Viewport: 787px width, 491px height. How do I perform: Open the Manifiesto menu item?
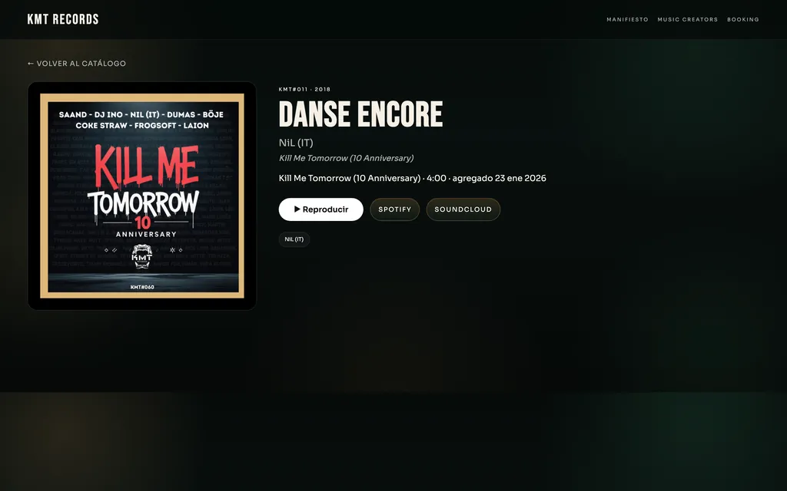(627, 19)
